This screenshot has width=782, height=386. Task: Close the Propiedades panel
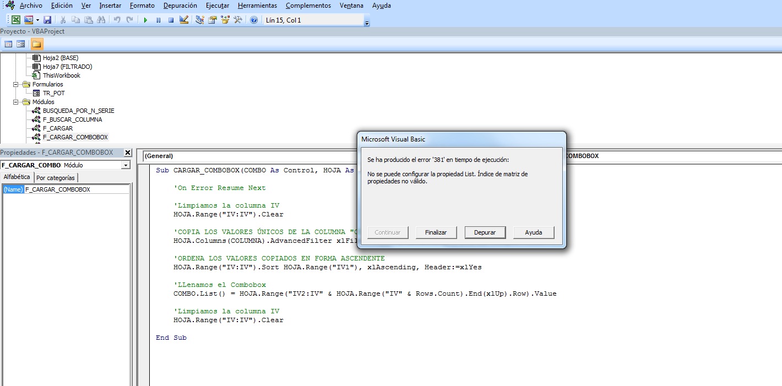[128, 153]
